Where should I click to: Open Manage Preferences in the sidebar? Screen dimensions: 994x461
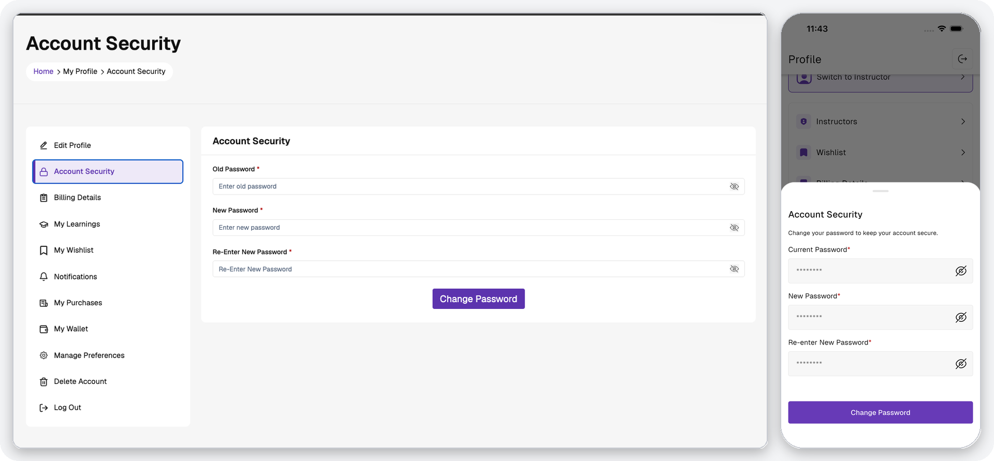pos(108,355)
